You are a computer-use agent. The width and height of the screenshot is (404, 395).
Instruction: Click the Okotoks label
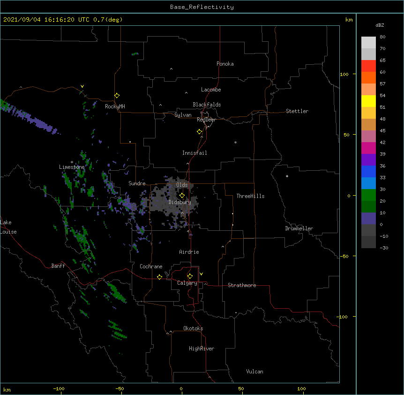[x=193, y=328]
